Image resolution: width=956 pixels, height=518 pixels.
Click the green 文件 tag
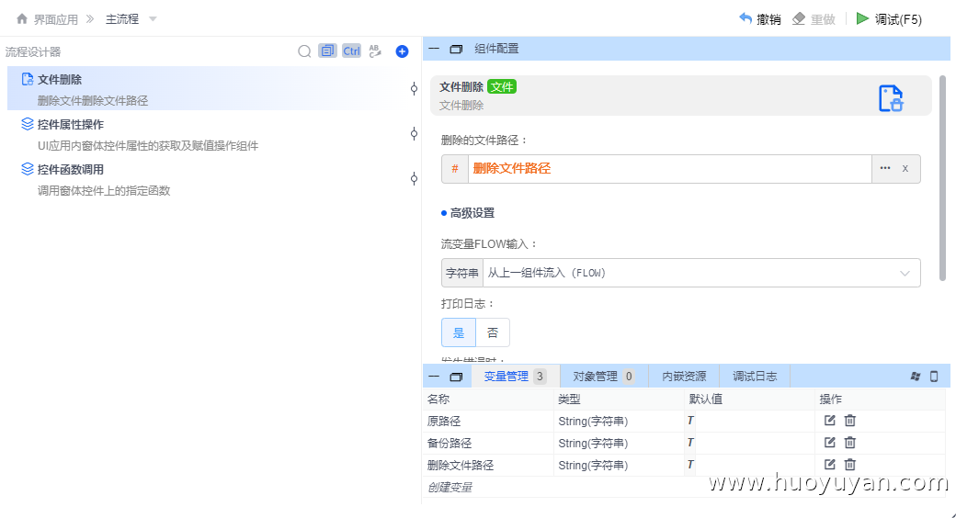click(502, 86)
